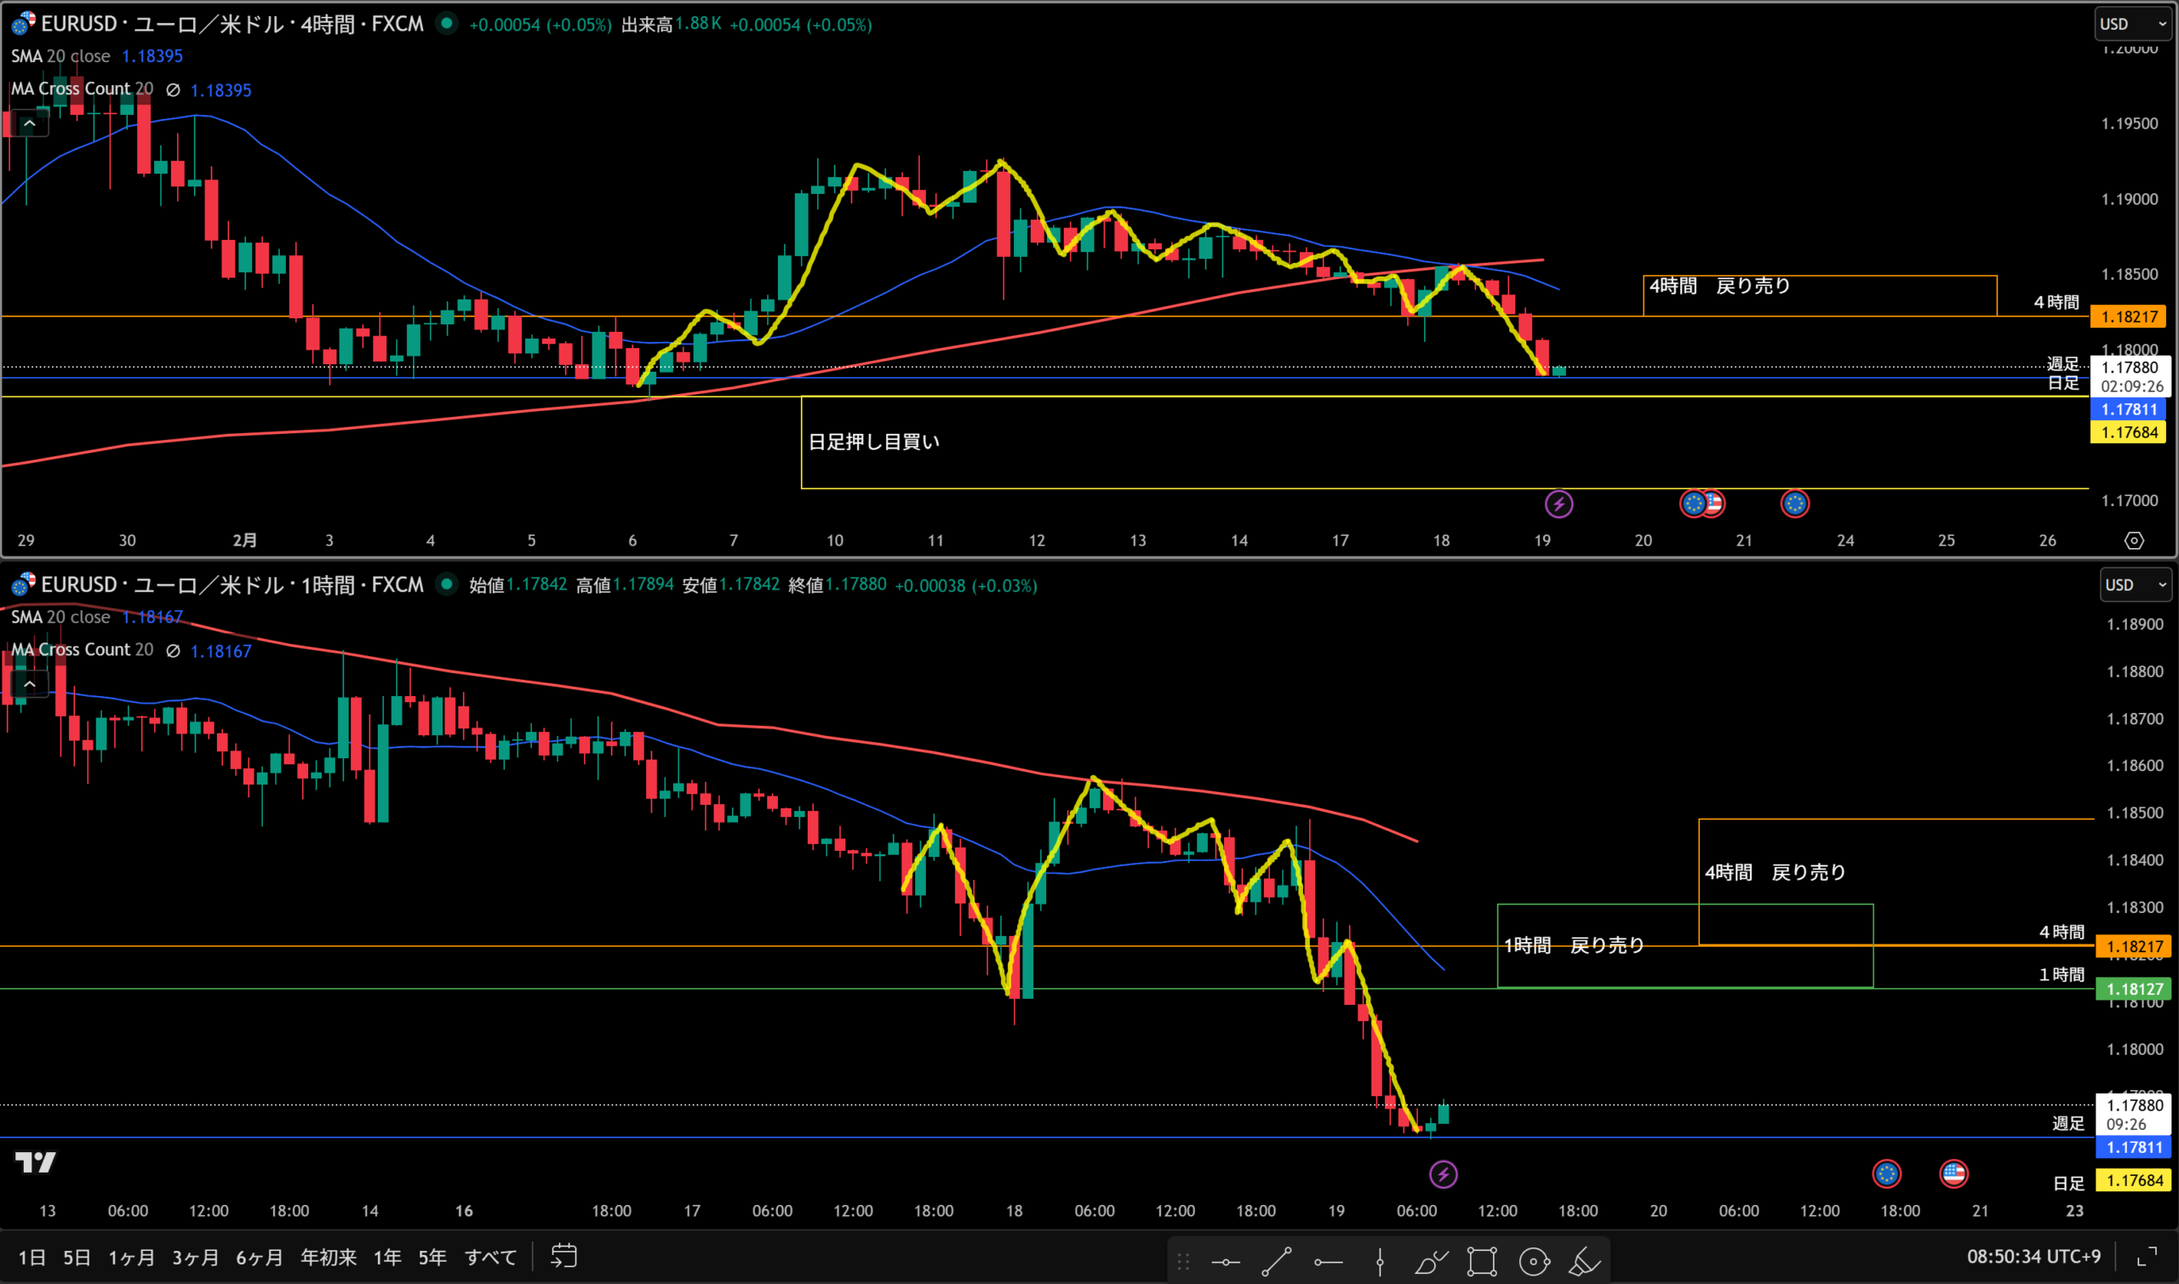Select the rectangle drawing tool

click(x=1482, y=1263)
